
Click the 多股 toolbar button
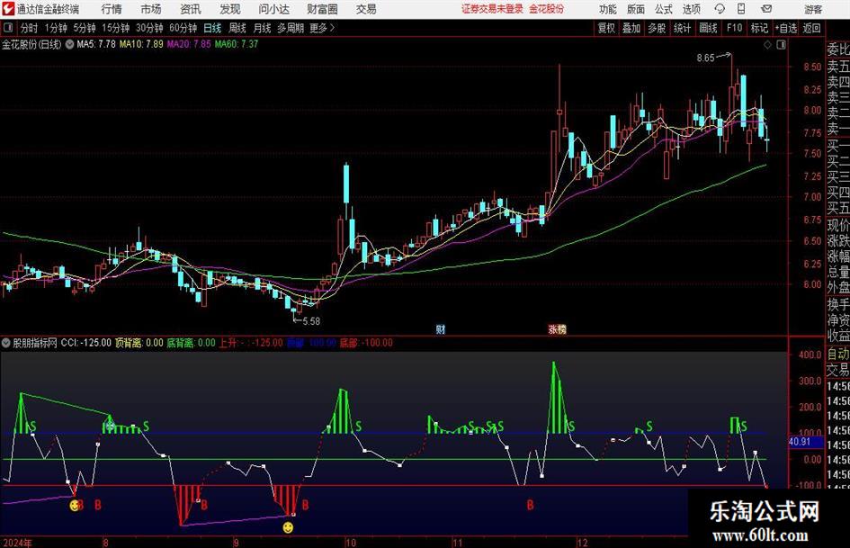(657, 28)
